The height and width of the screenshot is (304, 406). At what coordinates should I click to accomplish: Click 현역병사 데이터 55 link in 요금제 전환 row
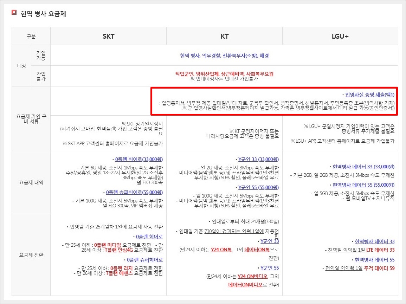point(374,260)
